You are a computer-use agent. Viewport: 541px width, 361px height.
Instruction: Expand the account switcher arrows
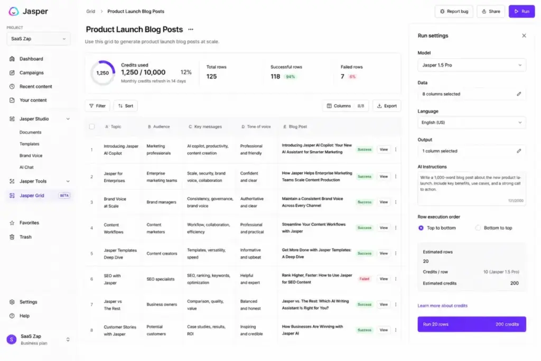point(68,340)
